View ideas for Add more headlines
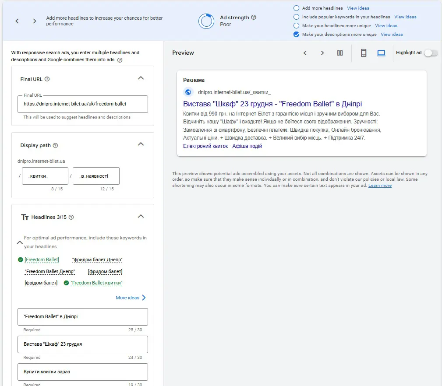Screen dimensions: 442x386 pos(358,8)
